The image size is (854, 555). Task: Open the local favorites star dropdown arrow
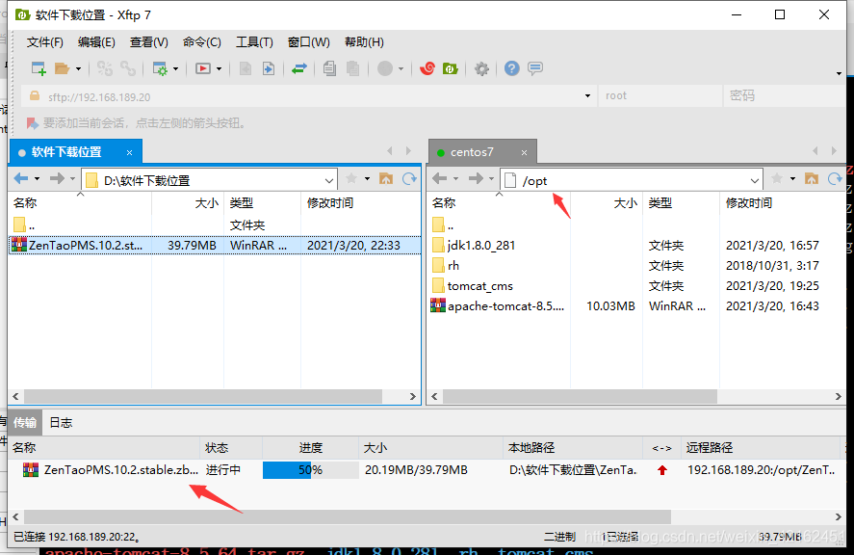367,179
